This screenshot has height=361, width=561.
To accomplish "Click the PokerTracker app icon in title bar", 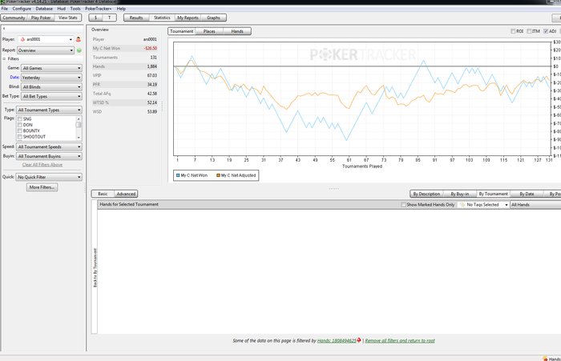I will coord(2,2).
